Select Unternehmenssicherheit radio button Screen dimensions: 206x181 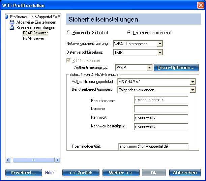tap(129, 32)
